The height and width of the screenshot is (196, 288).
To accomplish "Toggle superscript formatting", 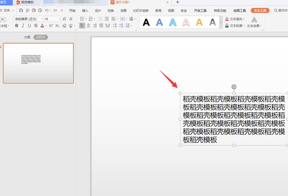I will (51, 25).
